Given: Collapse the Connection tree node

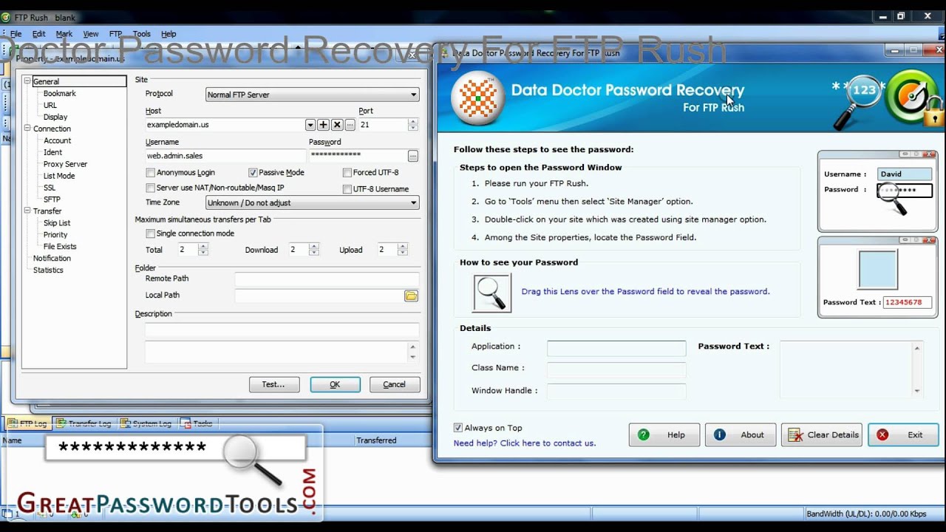Looking at the screenshot, I should tap(27, 129).
